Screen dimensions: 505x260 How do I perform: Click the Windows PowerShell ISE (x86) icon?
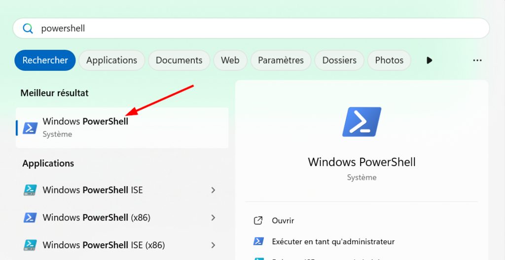click(x=30, y=245)
